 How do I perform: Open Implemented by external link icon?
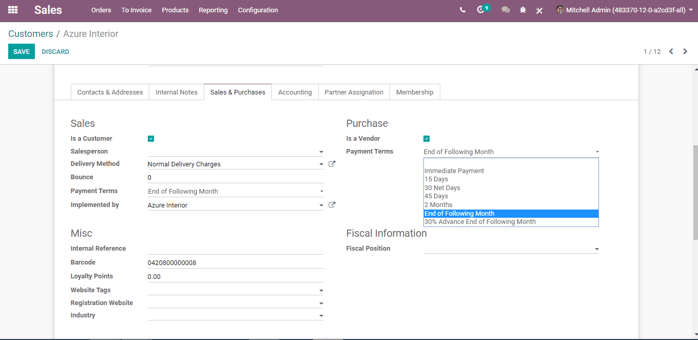332,204
